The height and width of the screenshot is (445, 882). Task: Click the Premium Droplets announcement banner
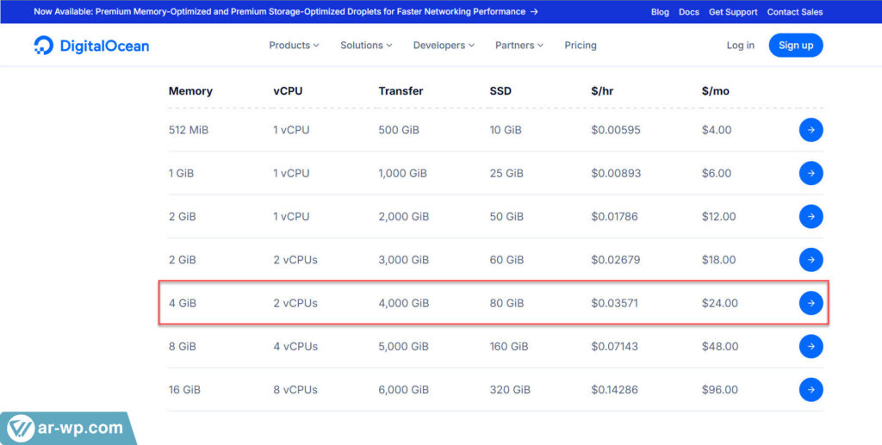[x=286, y=12]
